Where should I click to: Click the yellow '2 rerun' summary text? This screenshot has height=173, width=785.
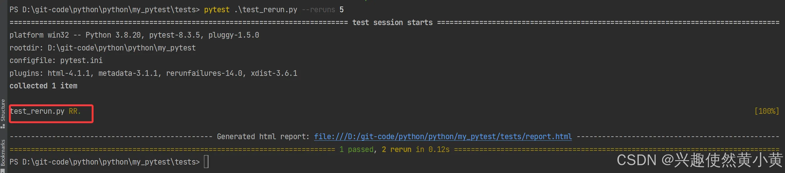[x=396, y=149]
